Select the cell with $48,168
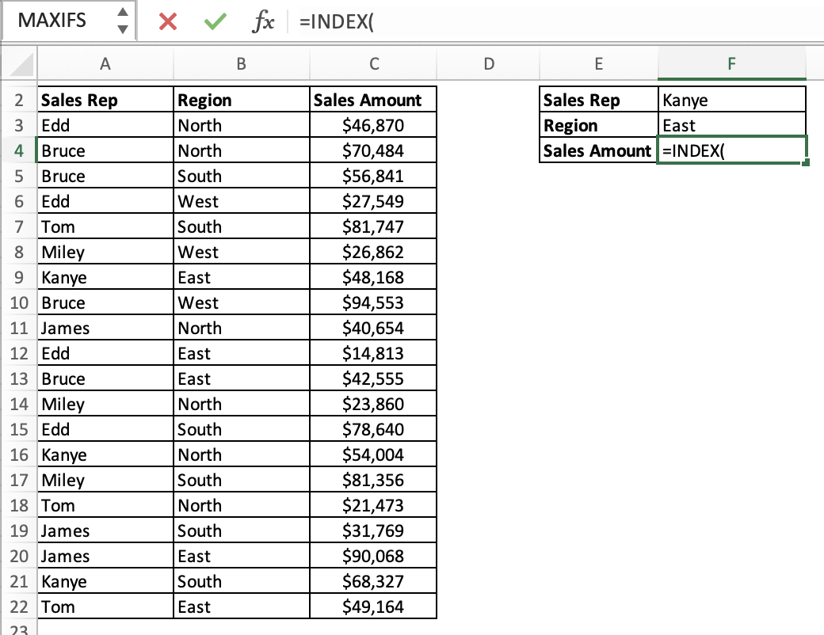 pyautogui.click(x=373, y=277)
